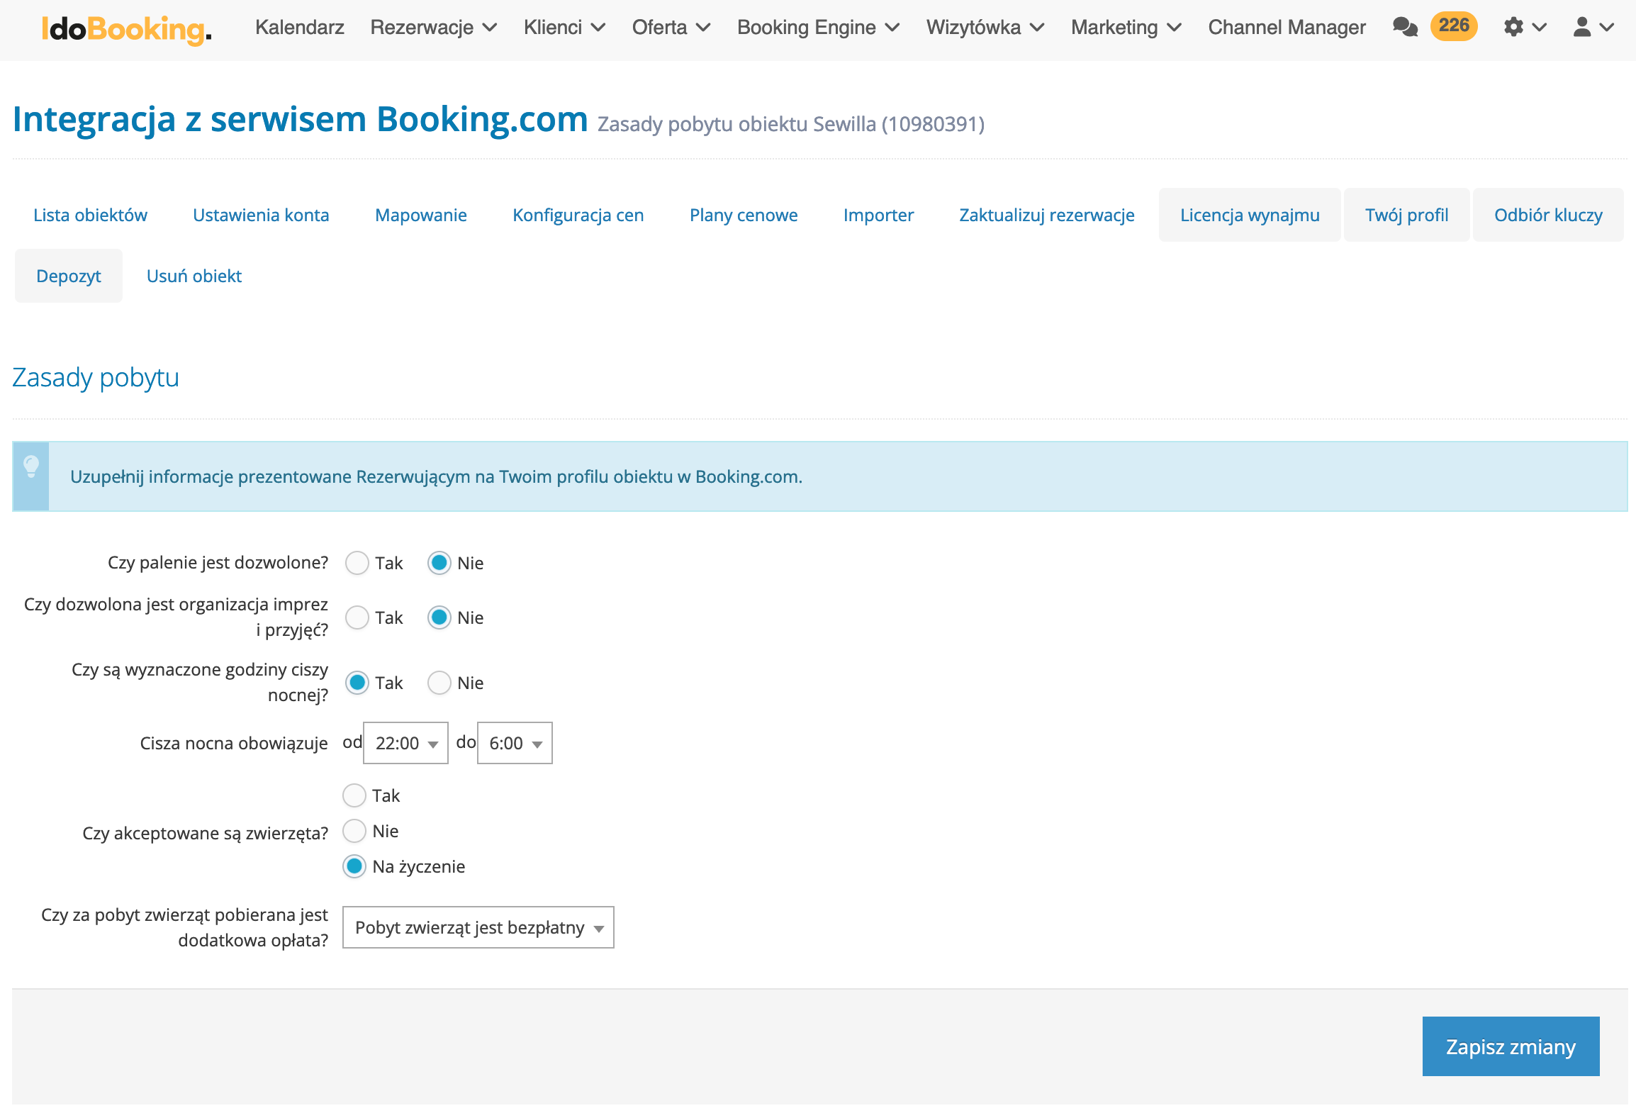Click the 226 notifications badge
The width and height of the screenshot is (1636, 1113).
coord(1453,26)
